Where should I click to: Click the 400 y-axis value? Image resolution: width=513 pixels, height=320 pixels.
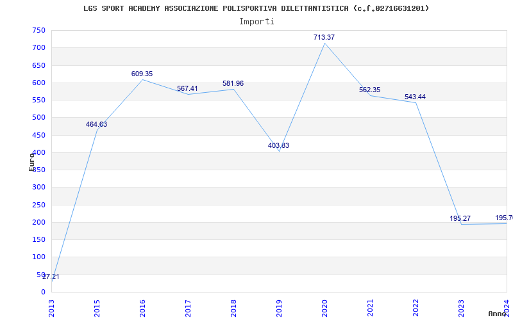38,152
